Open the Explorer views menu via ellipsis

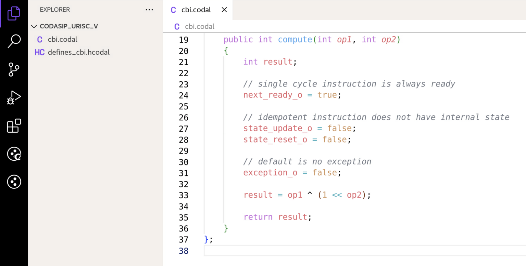point(149,10)
